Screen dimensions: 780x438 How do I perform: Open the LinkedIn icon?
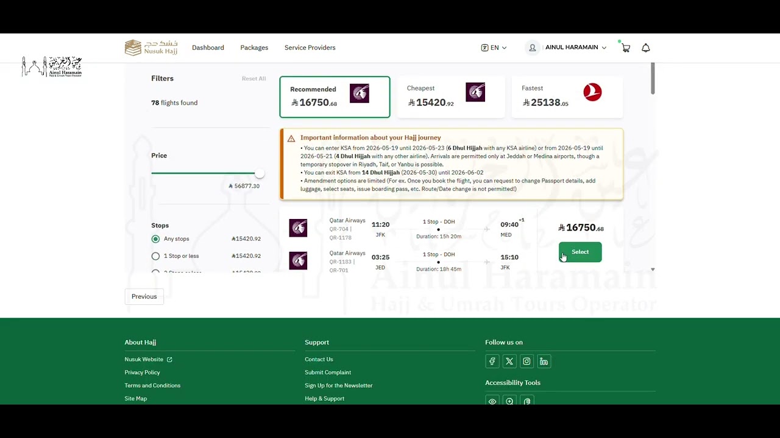[x=544, y=361]
